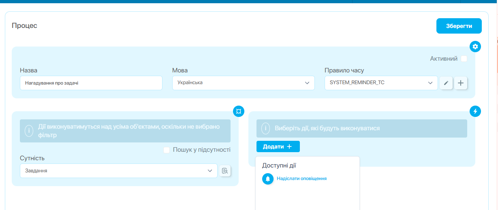
Task: Open the Мова dropdown showing Українська
Action: point(244,83)
